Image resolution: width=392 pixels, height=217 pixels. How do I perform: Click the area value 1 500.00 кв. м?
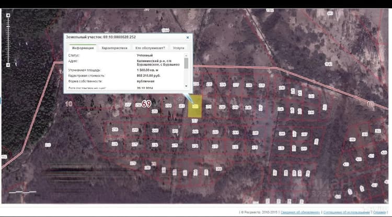pyautogui.click(x=147, y=70)
